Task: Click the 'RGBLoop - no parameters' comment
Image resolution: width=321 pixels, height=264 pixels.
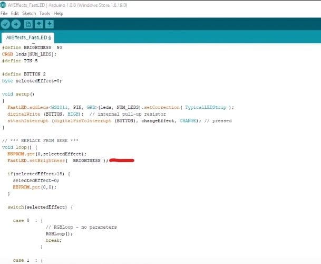Action: pyautogui.click(x=81, y=227)
